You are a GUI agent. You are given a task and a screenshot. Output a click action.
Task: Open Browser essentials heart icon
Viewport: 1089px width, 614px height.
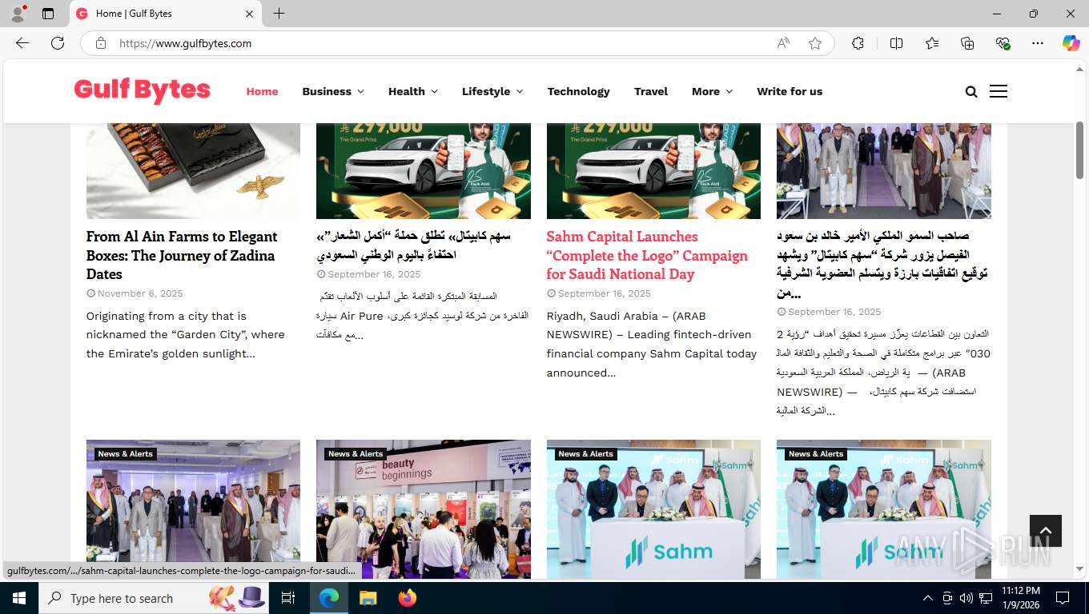1003,43
